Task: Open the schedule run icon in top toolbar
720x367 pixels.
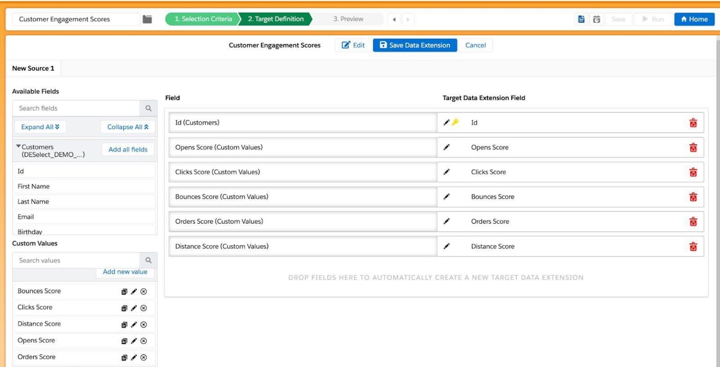Action: (596, 19)
